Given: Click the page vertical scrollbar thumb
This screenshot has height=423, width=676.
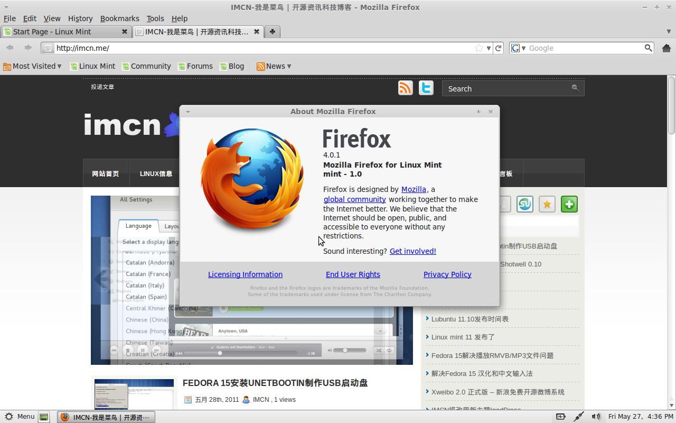Looking at the screenshot, I should coord(671,106).
